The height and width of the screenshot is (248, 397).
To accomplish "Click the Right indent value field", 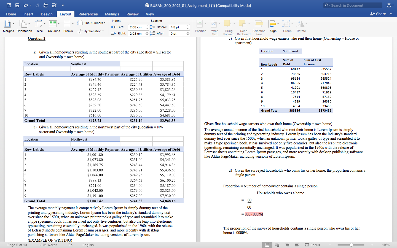I will [x=137, y=34].
